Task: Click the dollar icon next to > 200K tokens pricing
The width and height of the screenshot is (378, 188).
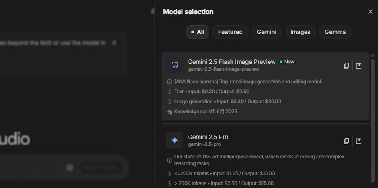Action: point(169,183)
